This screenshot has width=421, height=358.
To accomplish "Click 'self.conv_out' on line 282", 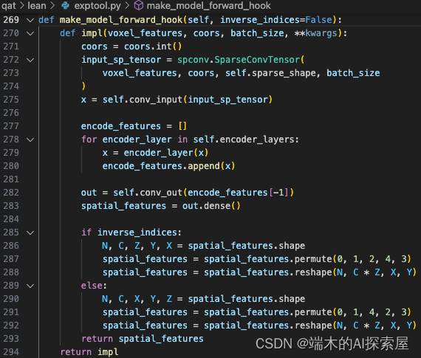I will coord(148,193).
